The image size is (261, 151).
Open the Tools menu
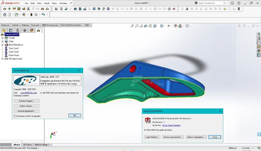pyautogui.click(x=54, y=3)
